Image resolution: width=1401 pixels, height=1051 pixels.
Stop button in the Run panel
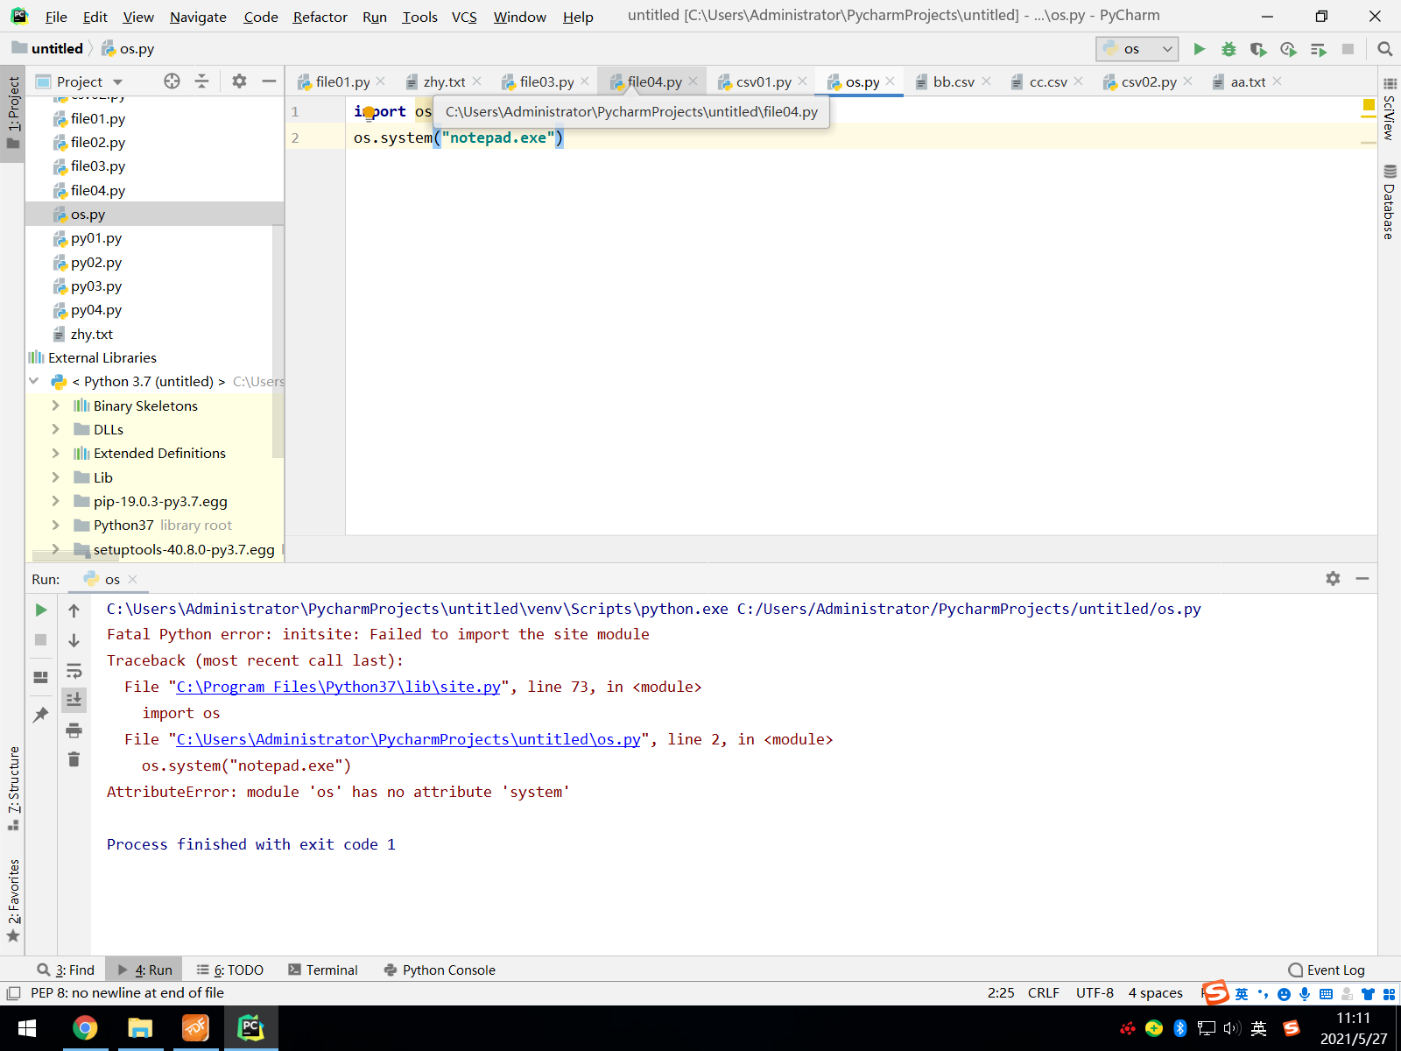(41, 640)
